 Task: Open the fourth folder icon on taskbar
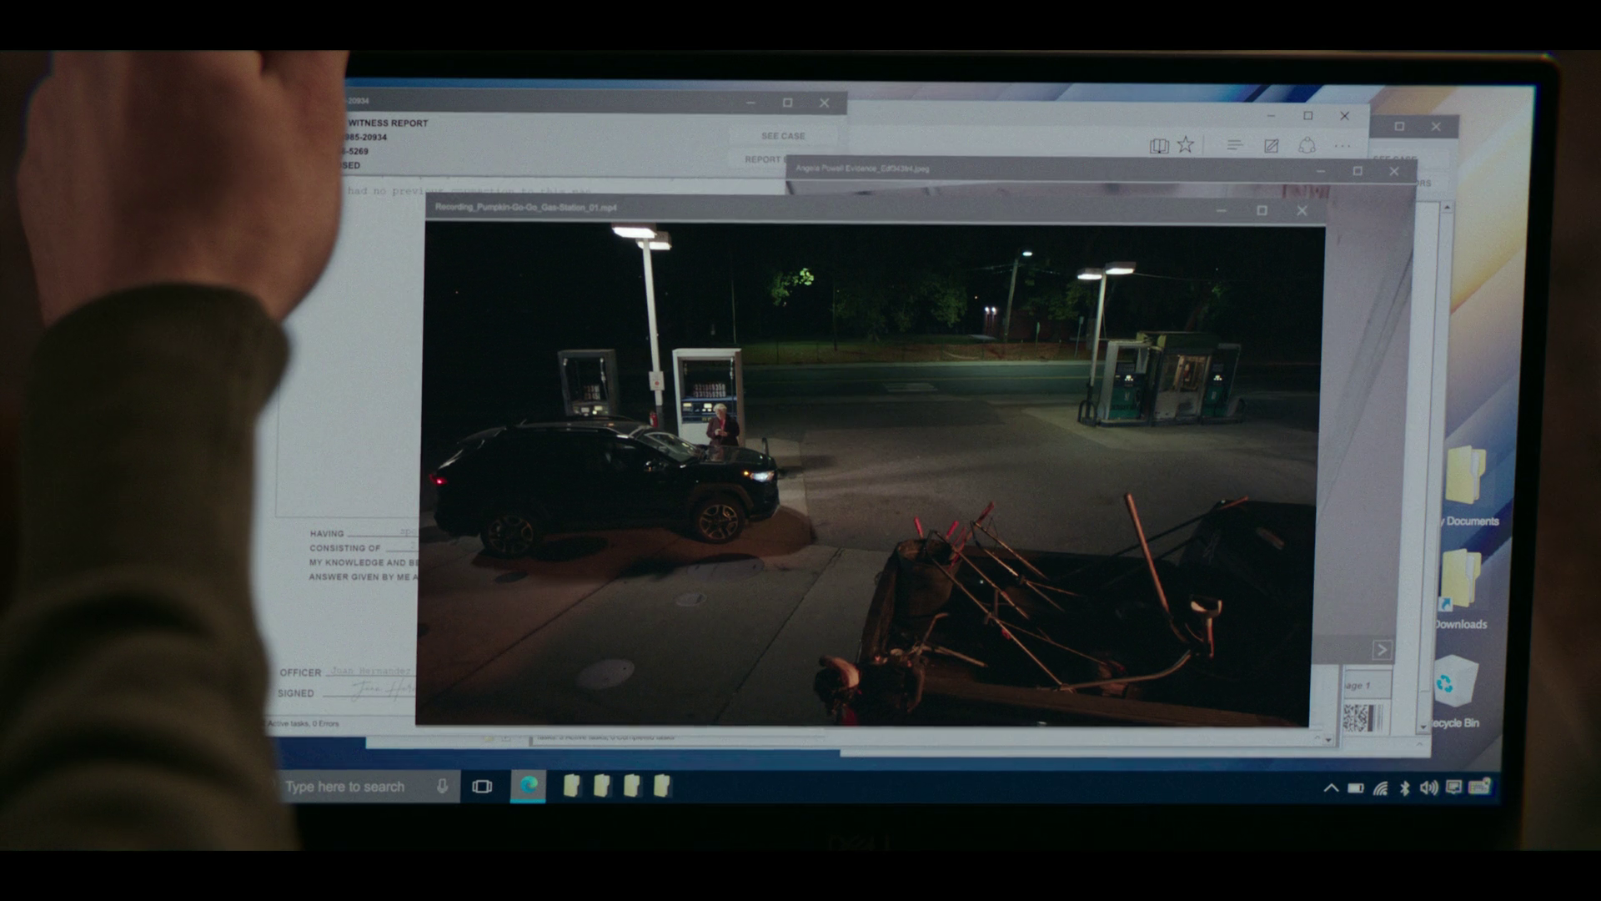pos(661,785)
